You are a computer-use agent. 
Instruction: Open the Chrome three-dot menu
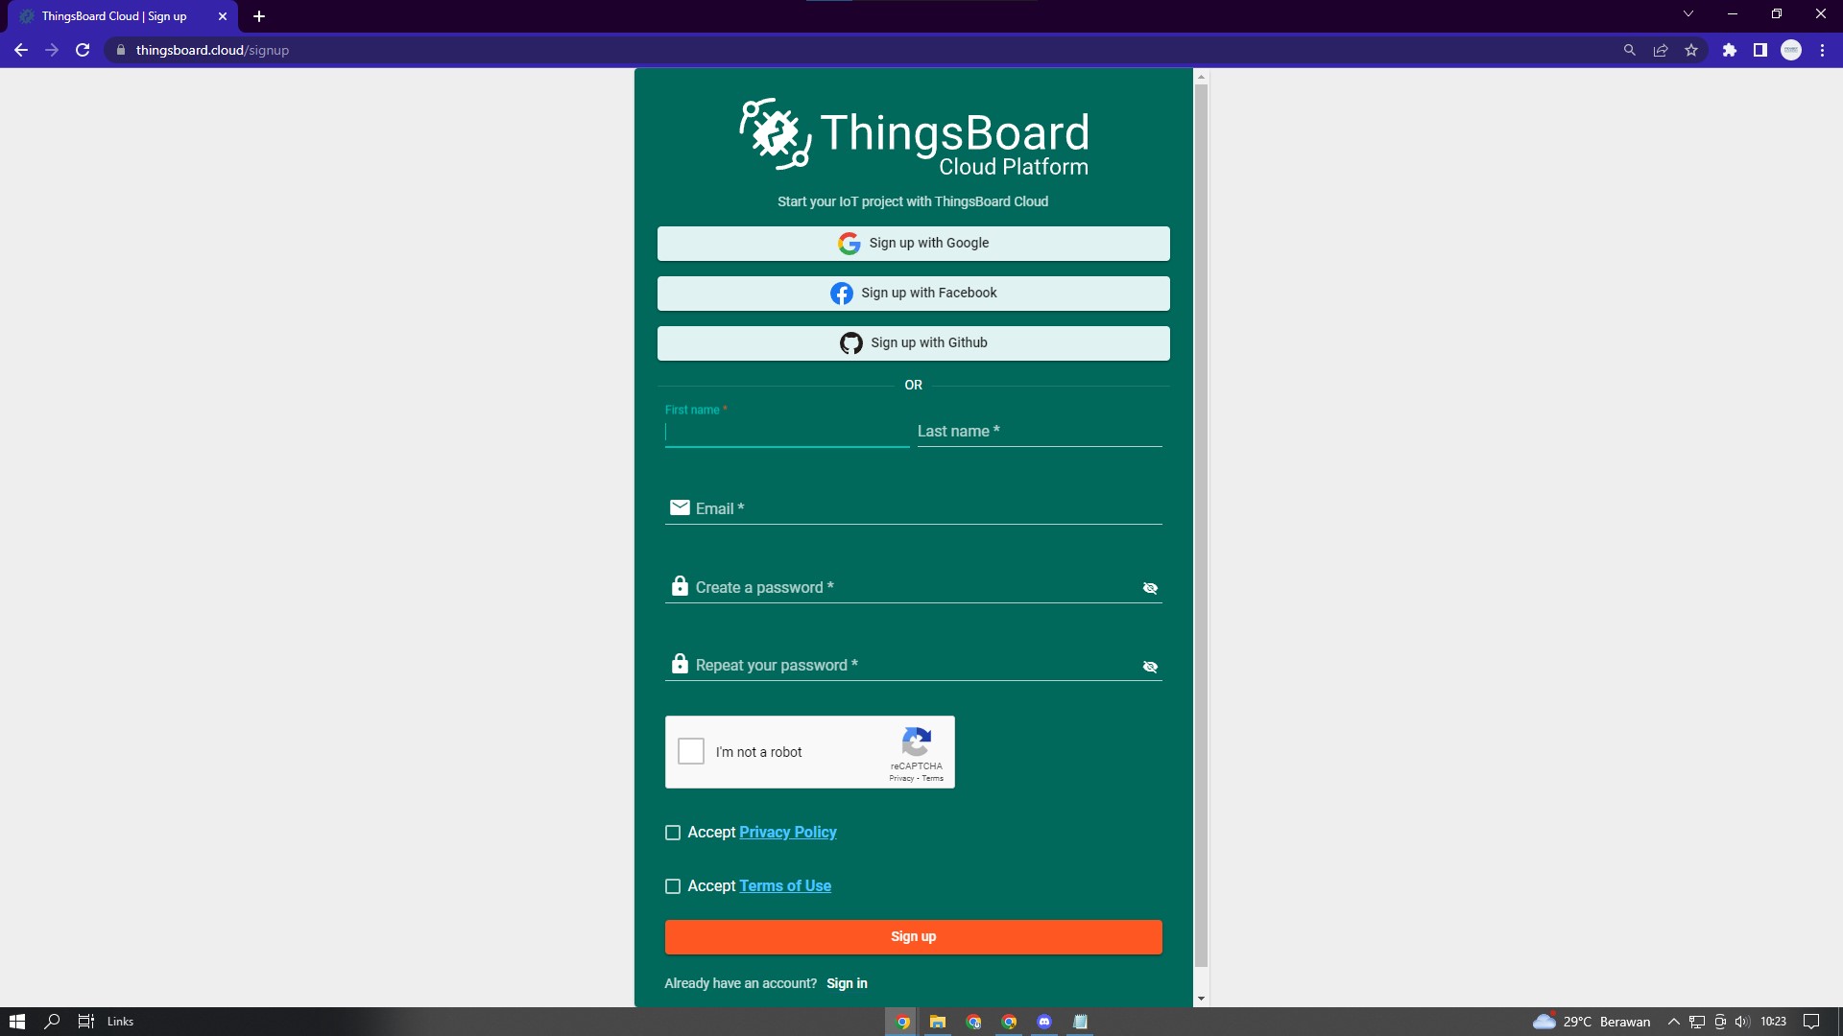click(x=1822, y=50)
